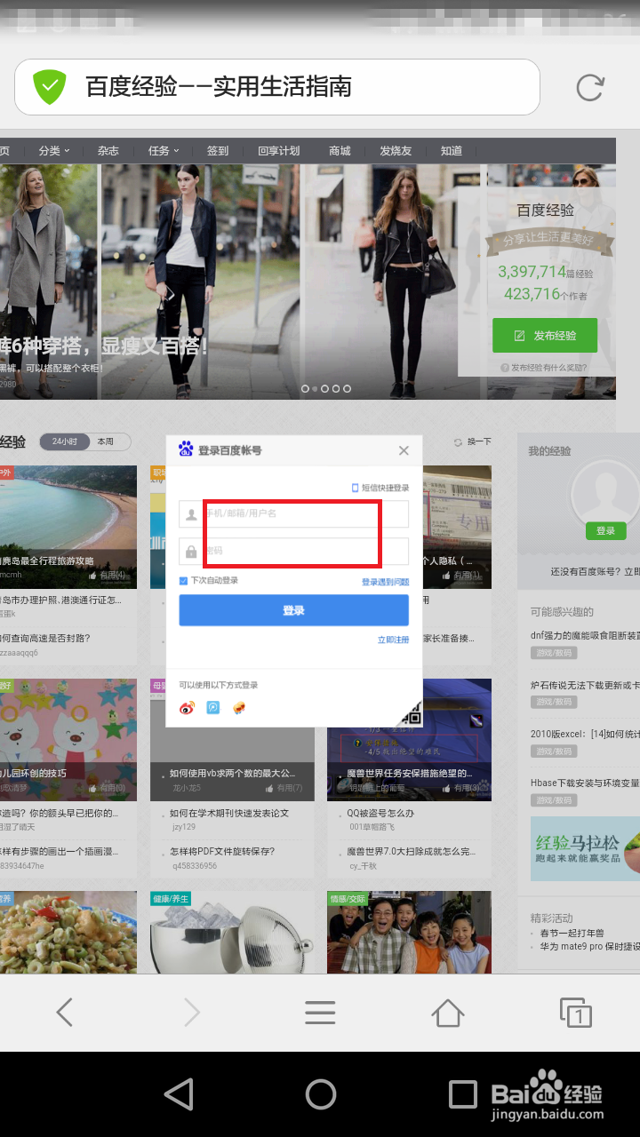Image resolution: width=640 pixels, height=1137 pixels.
Task: Open 2010版excel recommended item
Action: pyautogui.click(x=585, y=734)
